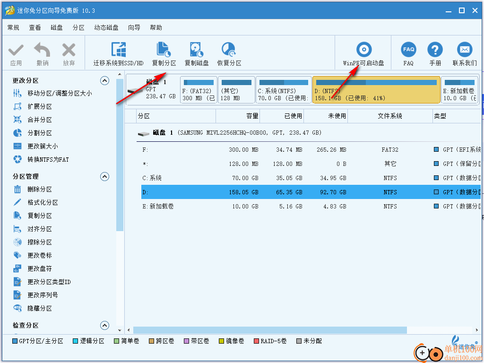Image resolution: width=484 pixels, height=363 pixels.
Task: Click the sidebar scroll-up arrow
Action: click(x=120, y=75)
